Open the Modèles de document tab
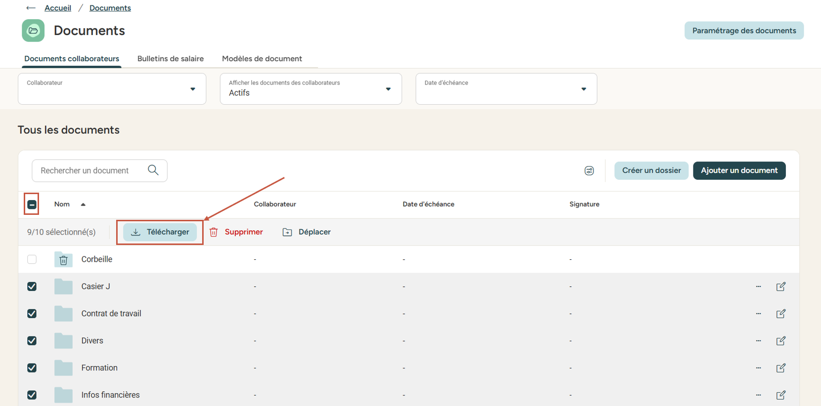 [262, 59]
